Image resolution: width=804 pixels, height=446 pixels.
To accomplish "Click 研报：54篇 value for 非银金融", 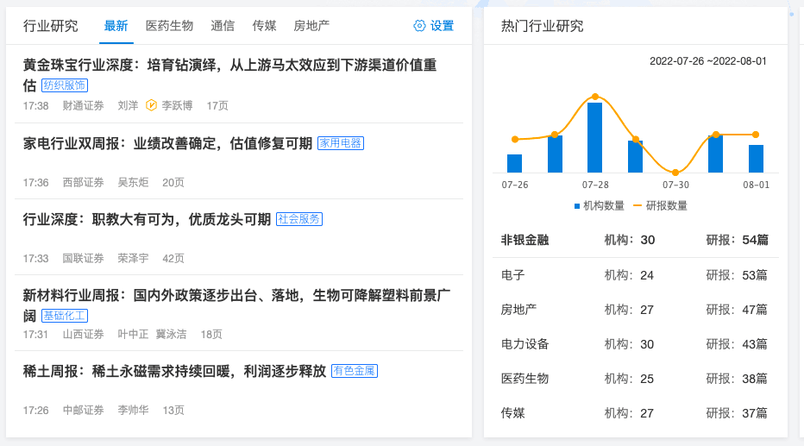I will 737,240.
